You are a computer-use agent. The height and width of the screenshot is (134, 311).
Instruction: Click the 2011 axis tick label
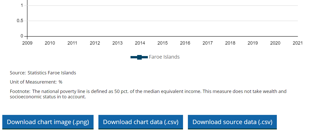click(72, 43)
